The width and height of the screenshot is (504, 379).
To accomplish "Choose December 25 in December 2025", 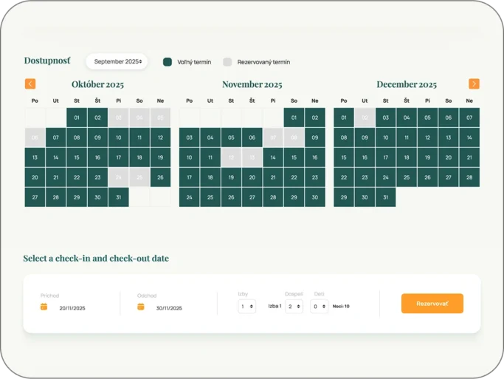I will pyautogui.click(x=407, y=177).
